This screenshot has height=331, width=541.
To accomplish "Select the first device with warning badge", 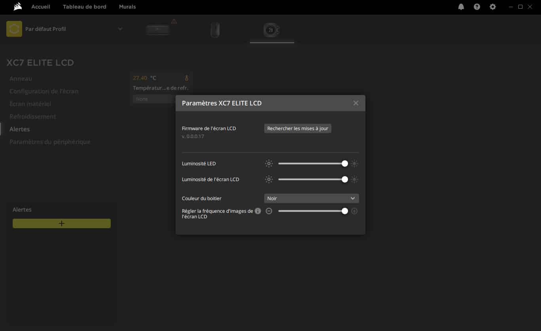I will pos(158,30).
